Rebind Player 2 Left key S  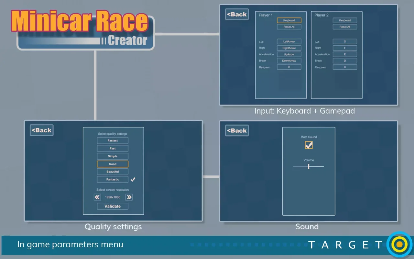point(345,41)
